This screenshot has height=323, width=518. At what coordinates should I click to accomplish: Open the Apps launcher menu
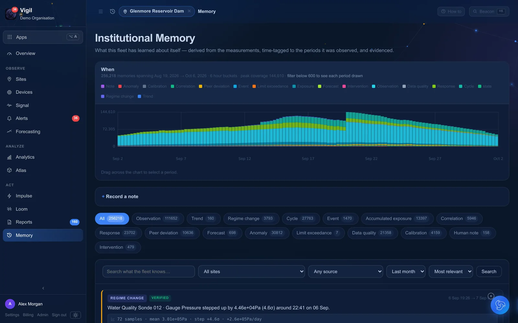coord(43,37)
